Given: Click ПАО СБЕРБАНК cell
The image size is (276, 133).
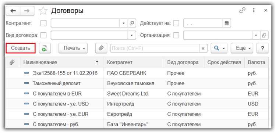Looking at the screenshot, I should 127,73.
